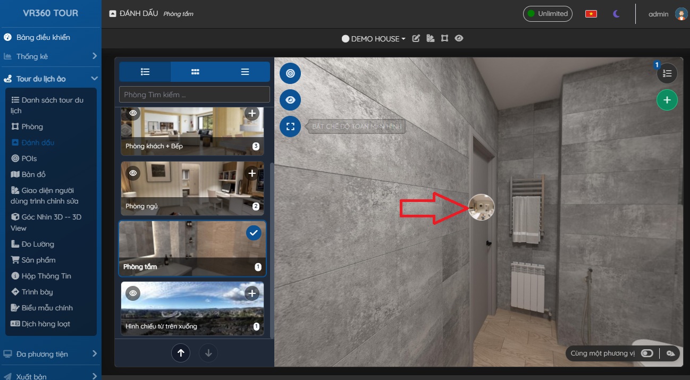Click the 'Unlimited' plan badge button

click(548, 14)
